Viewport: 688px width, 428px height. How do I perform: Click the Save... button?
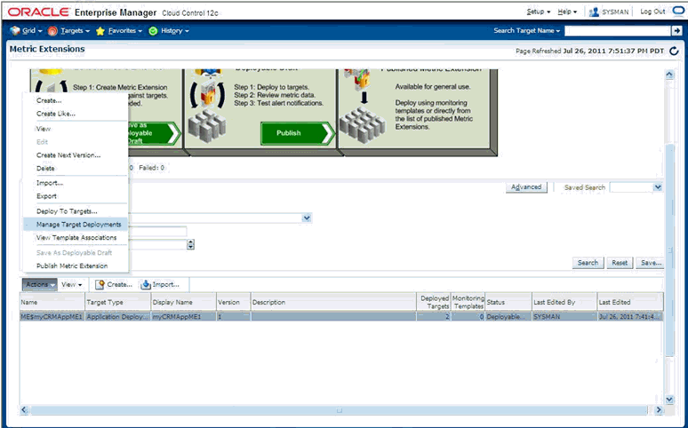pos(651,263)
